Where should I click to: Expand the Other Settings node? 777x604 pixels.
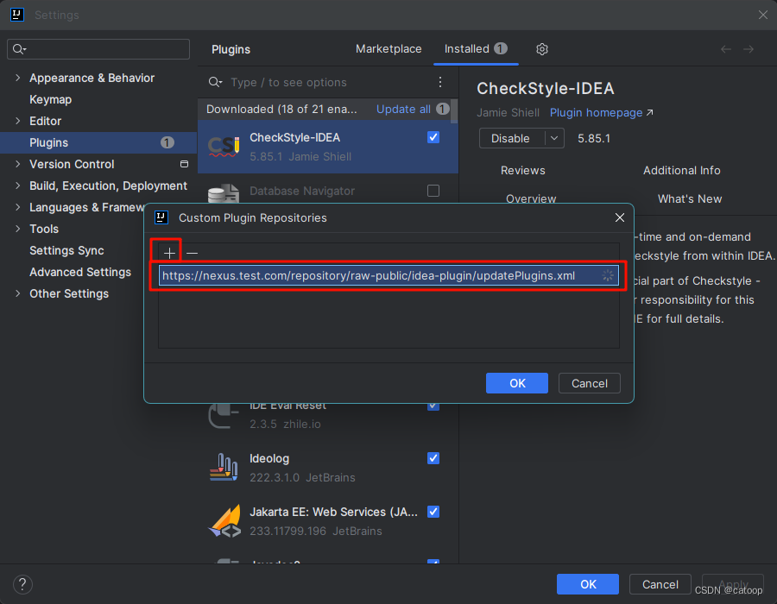[18, 293]
